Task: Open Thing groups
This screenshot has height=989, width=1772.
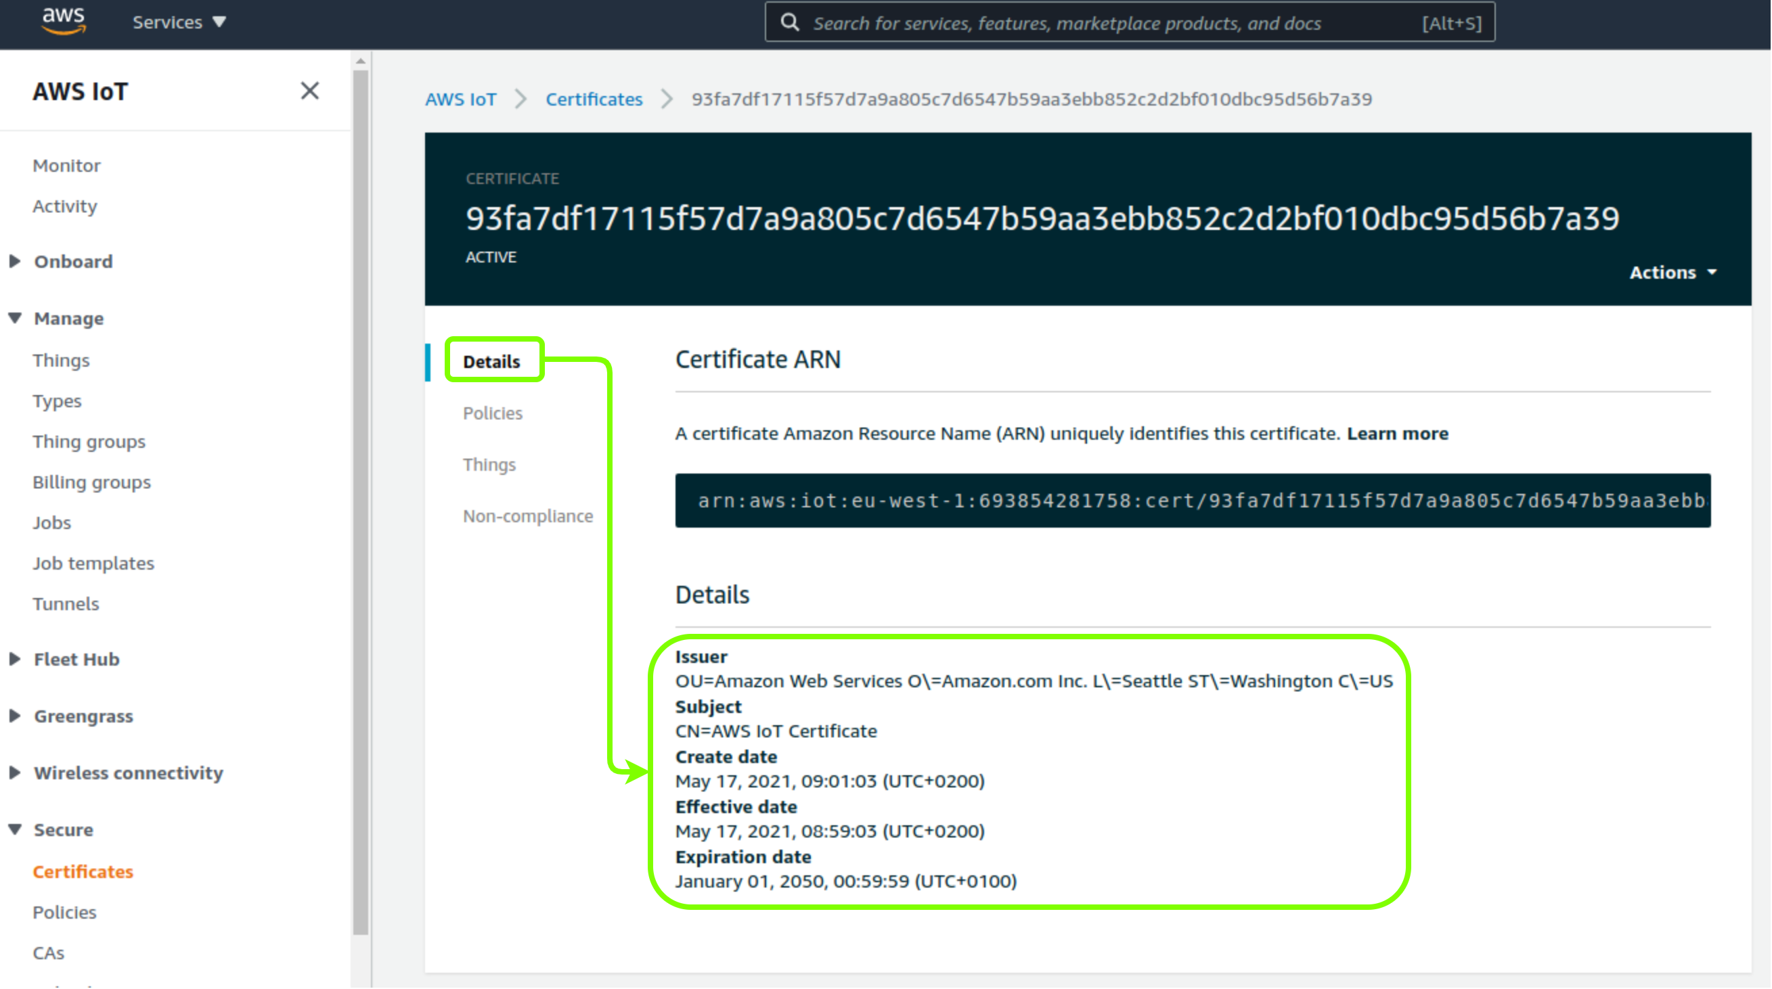Action: (89, 442)
